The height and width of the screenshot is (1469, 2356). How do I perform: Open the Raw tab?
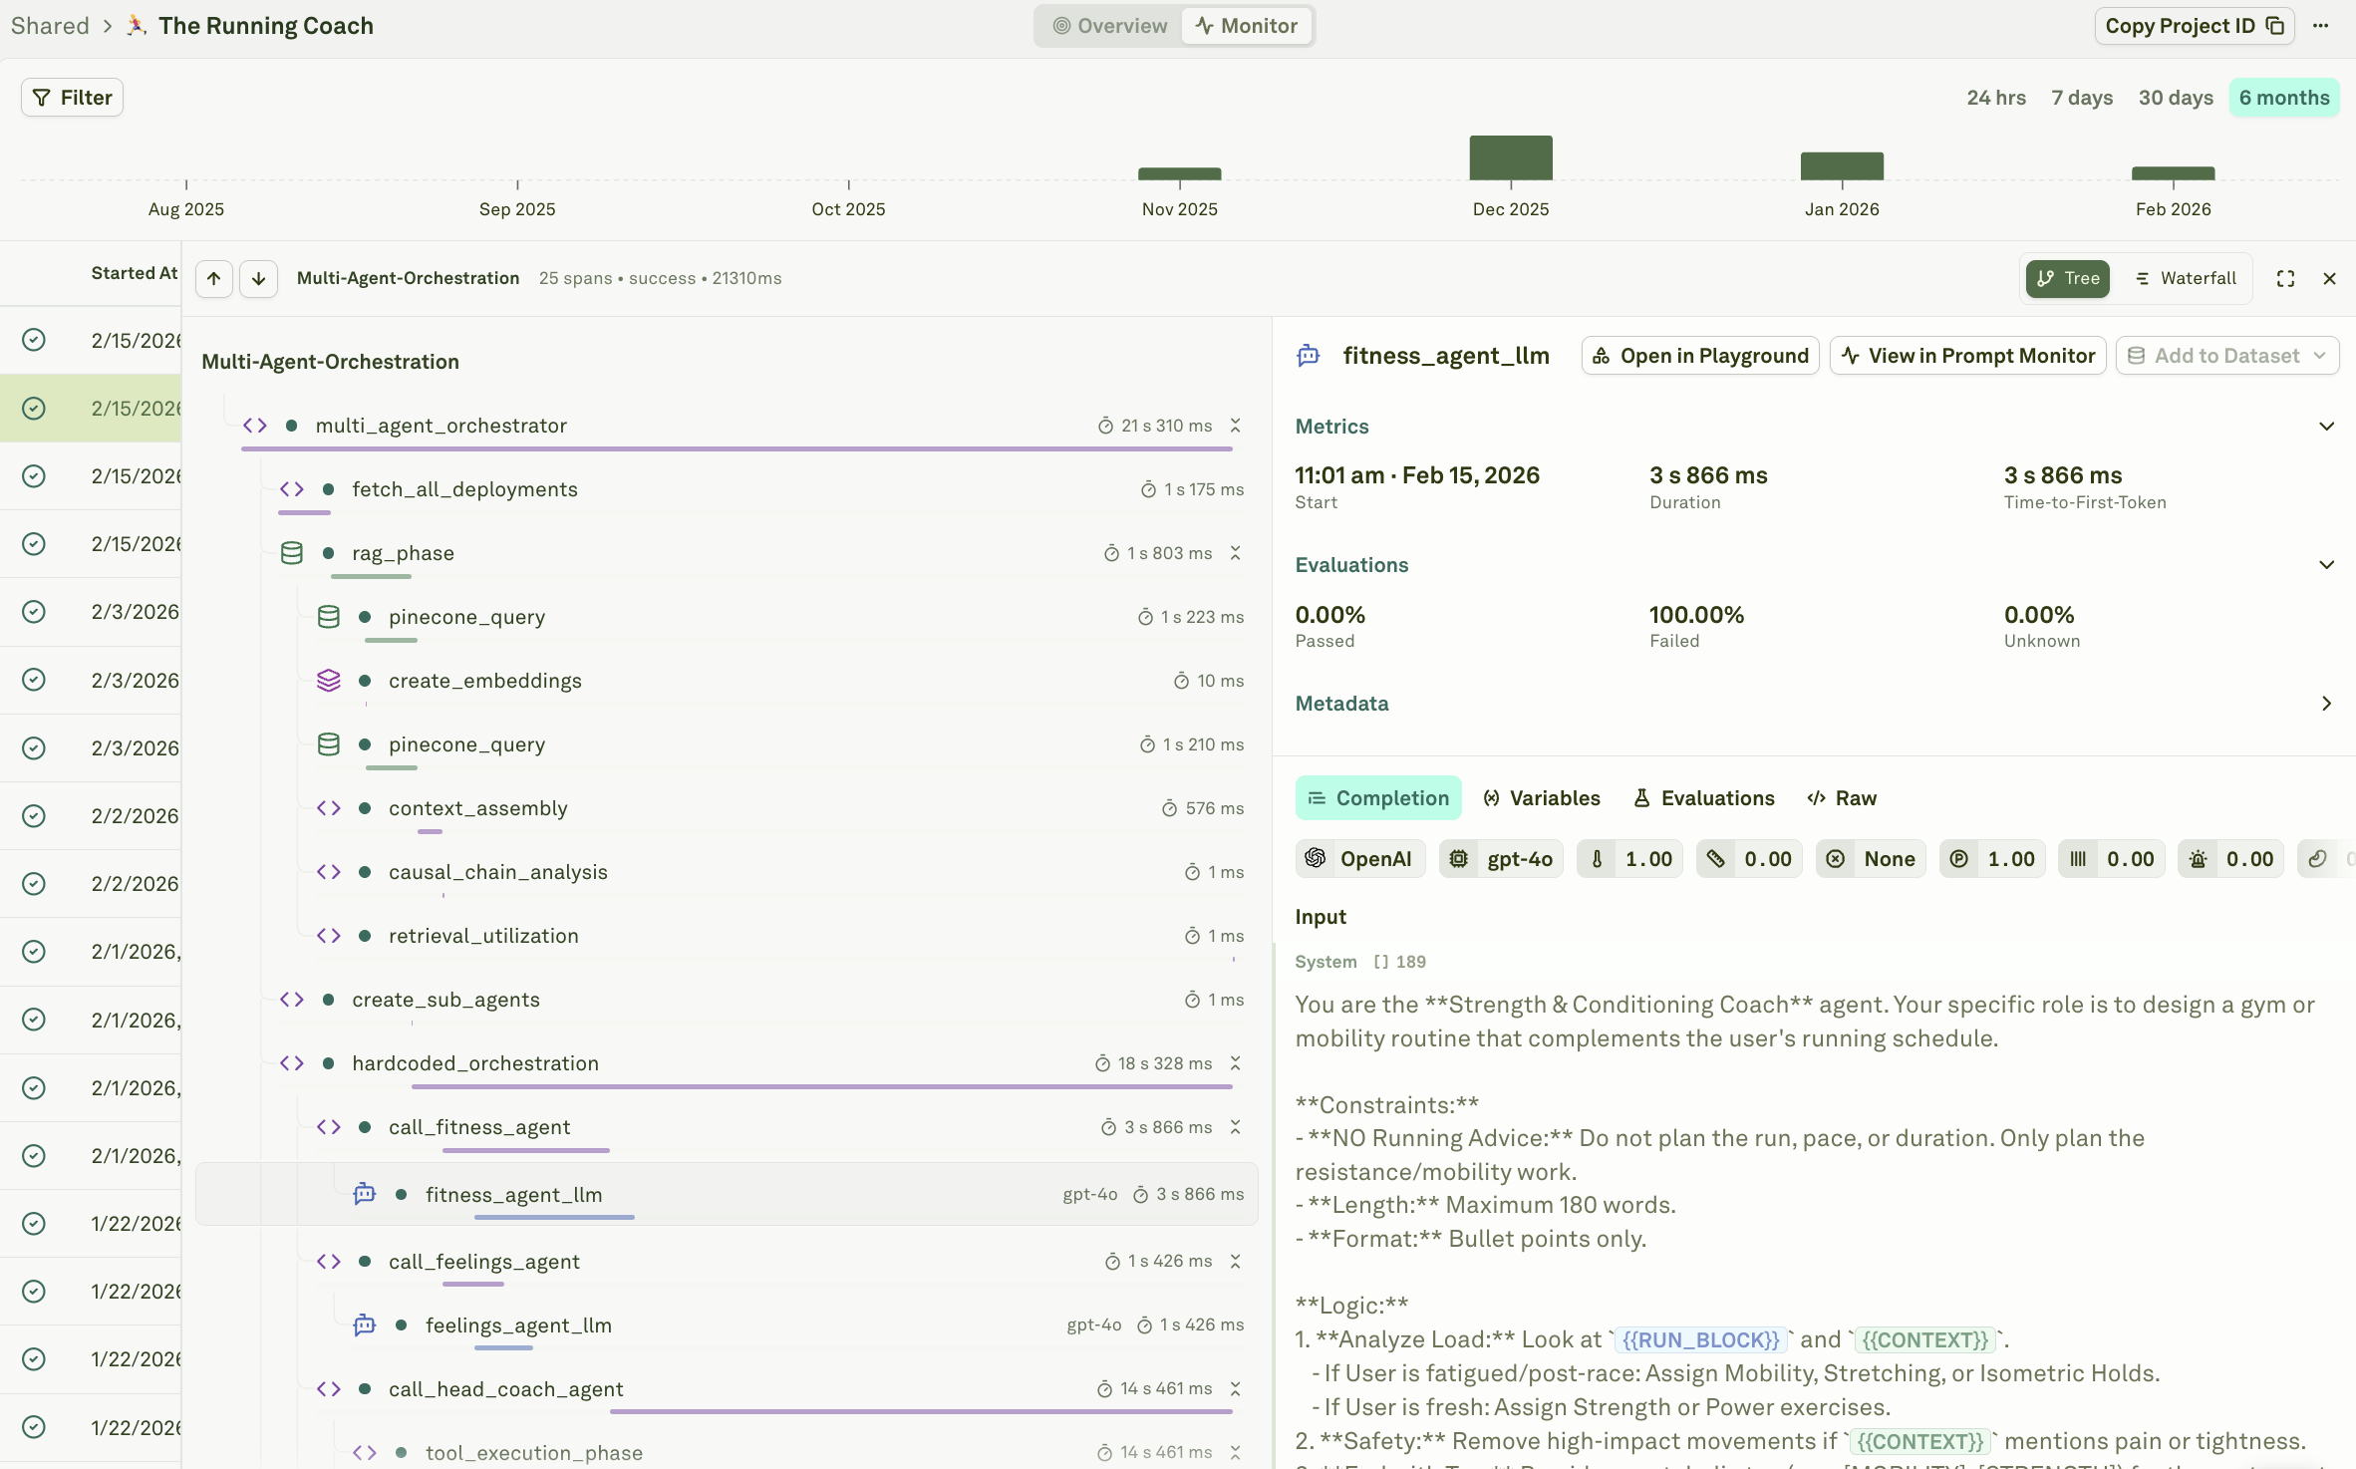tap(1842, 798)
